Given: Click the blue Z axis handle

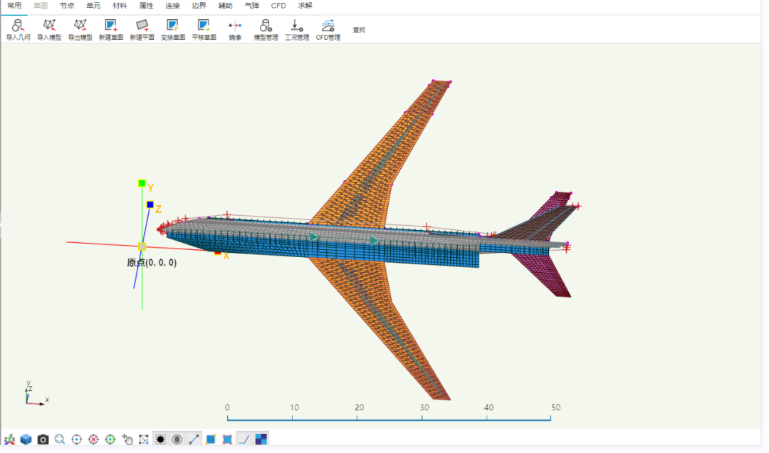Looking at the screenshot, I should (x=150, y=204).
